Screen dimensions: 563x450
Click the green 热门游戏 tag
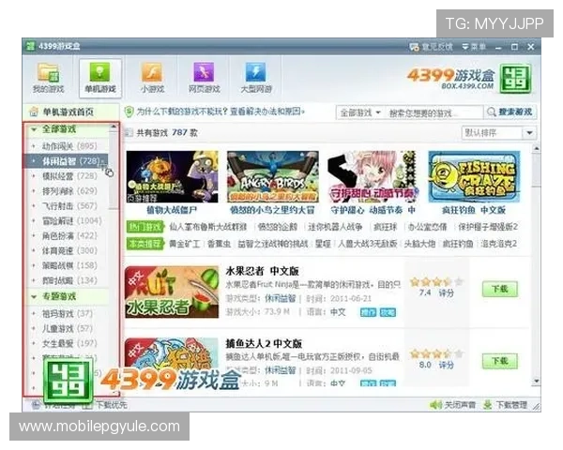pos(145,227)
